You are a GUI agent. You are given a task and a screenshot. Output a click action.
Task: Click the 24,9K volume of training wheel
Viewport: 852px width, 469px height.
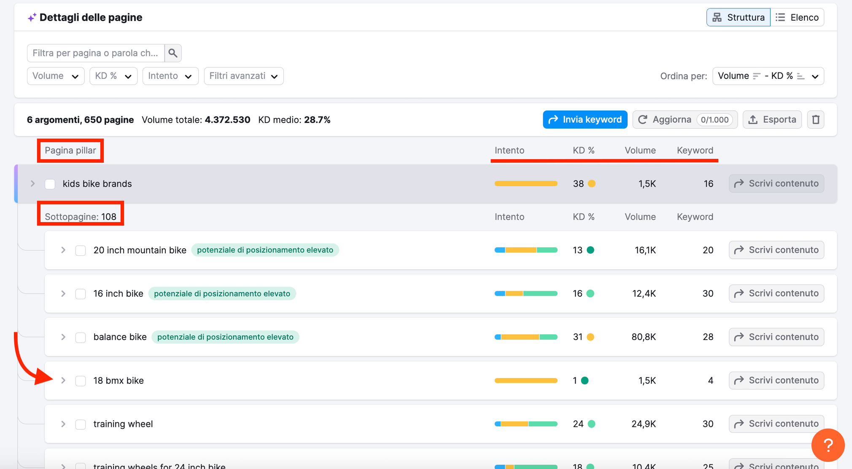pos(644,424)
